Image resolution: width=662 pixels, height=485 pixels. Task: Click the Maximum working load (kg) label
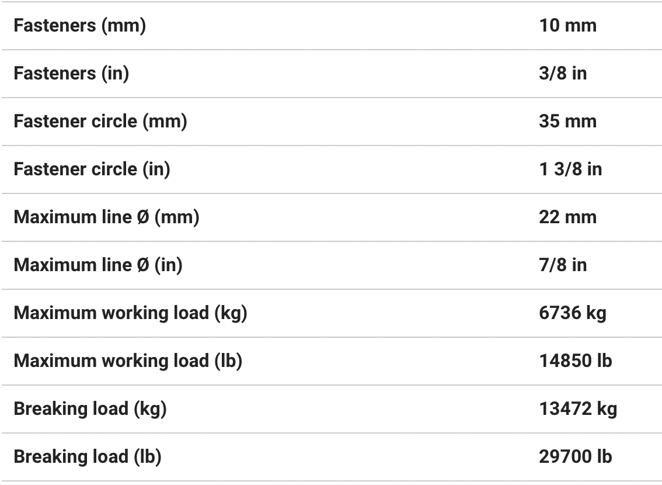(130, 313)
